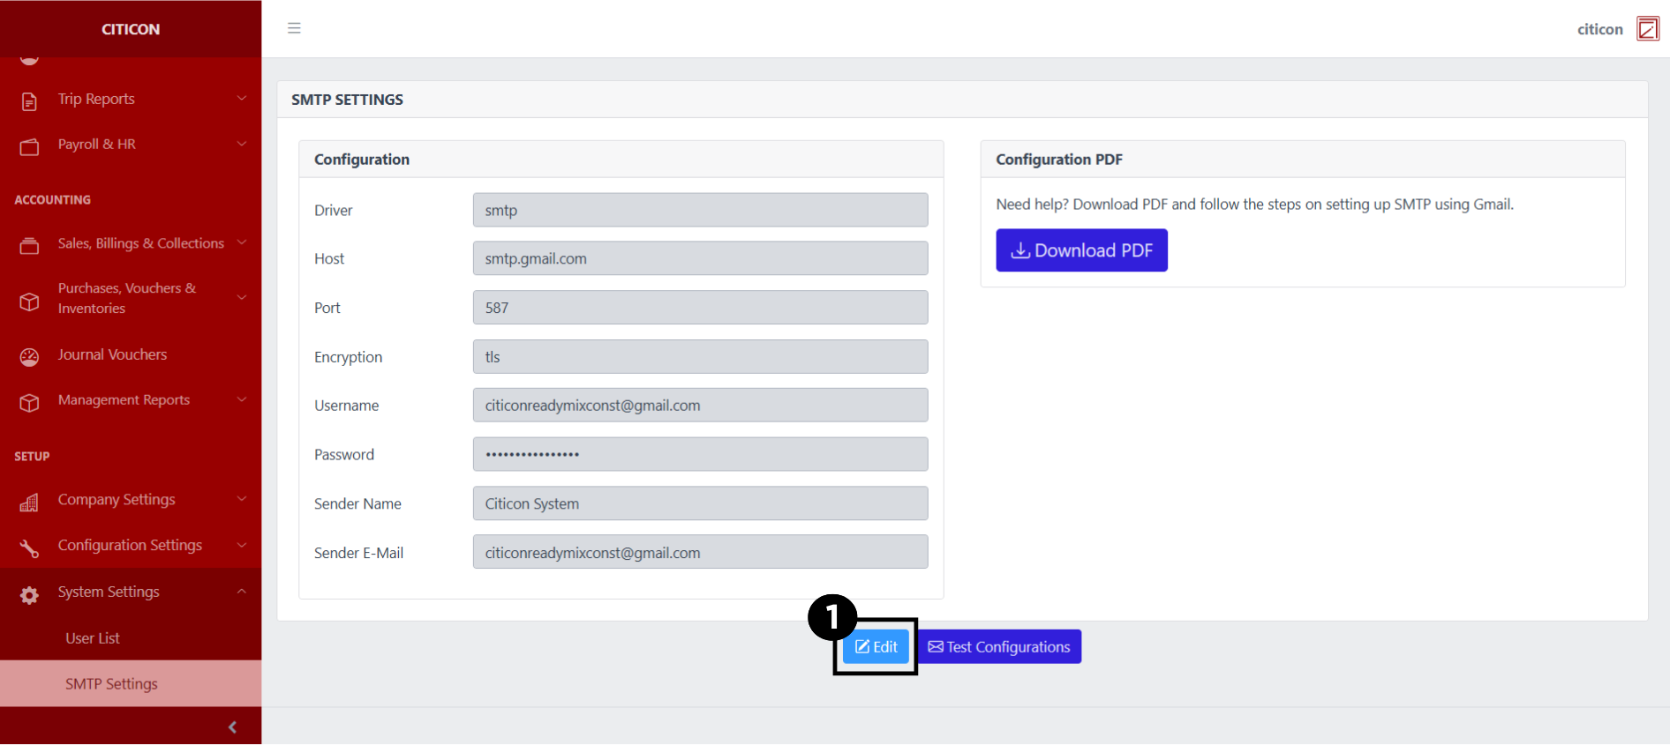Expand the Company Settings chevron
Viewport: 1670px width, 745px height.
point(241,499)
